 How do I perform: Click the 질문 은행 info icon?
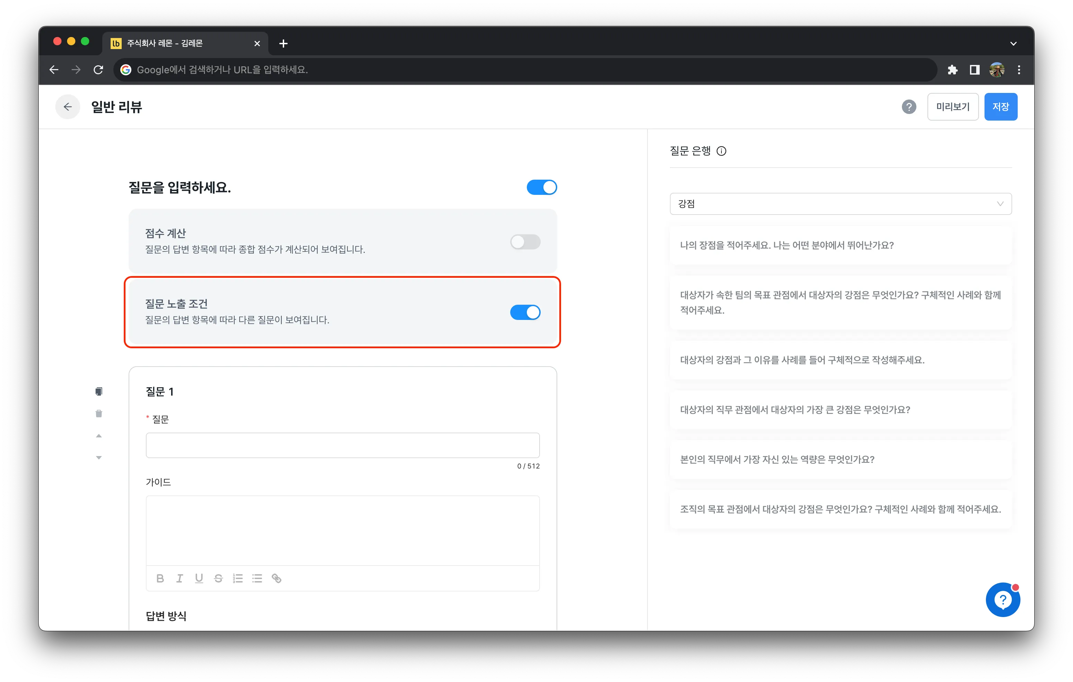(721, 151)
